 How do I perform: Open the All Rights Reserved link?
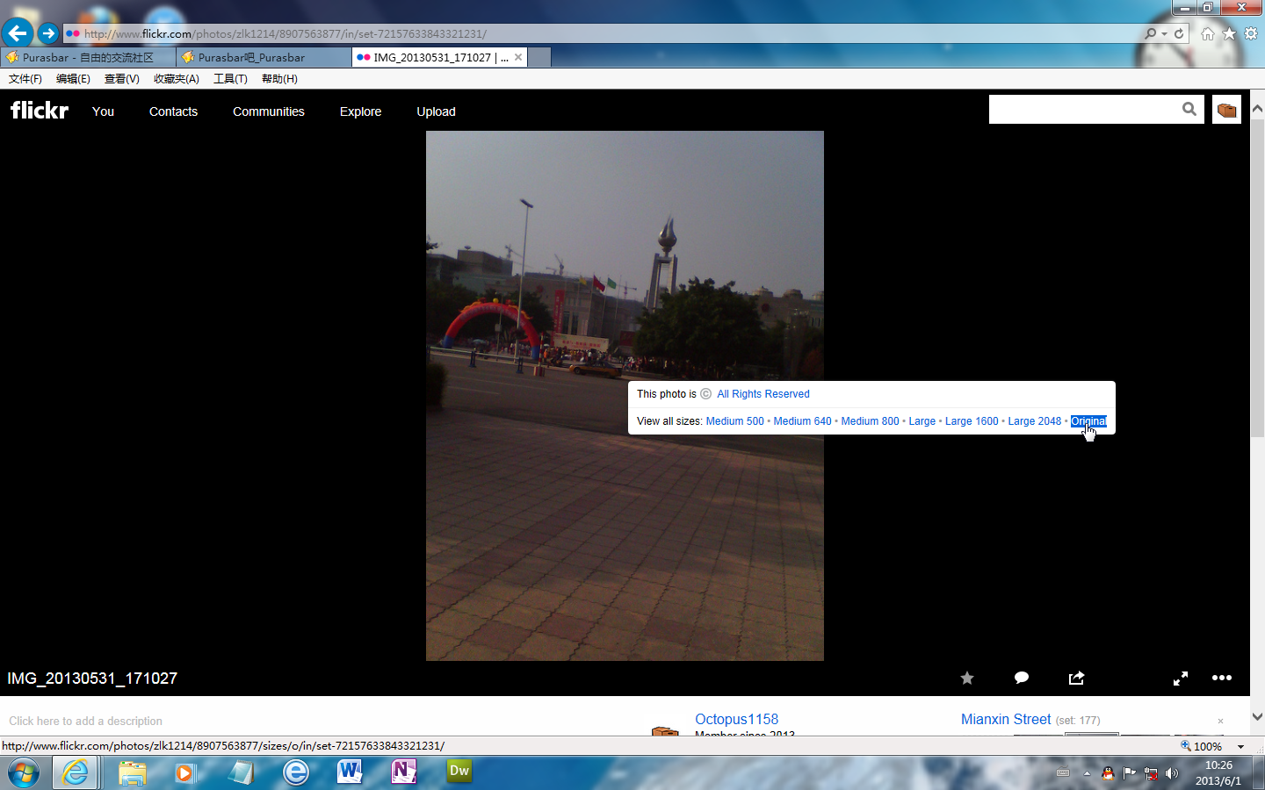click(763, 394)
